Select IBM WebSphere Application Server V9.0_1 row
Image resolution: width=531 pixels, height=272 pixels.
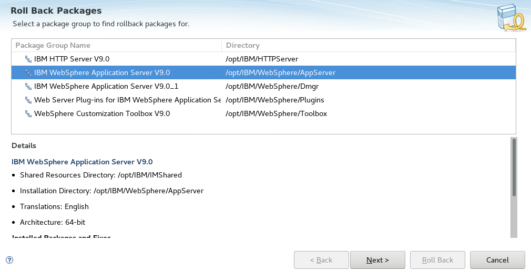[263, 86]
